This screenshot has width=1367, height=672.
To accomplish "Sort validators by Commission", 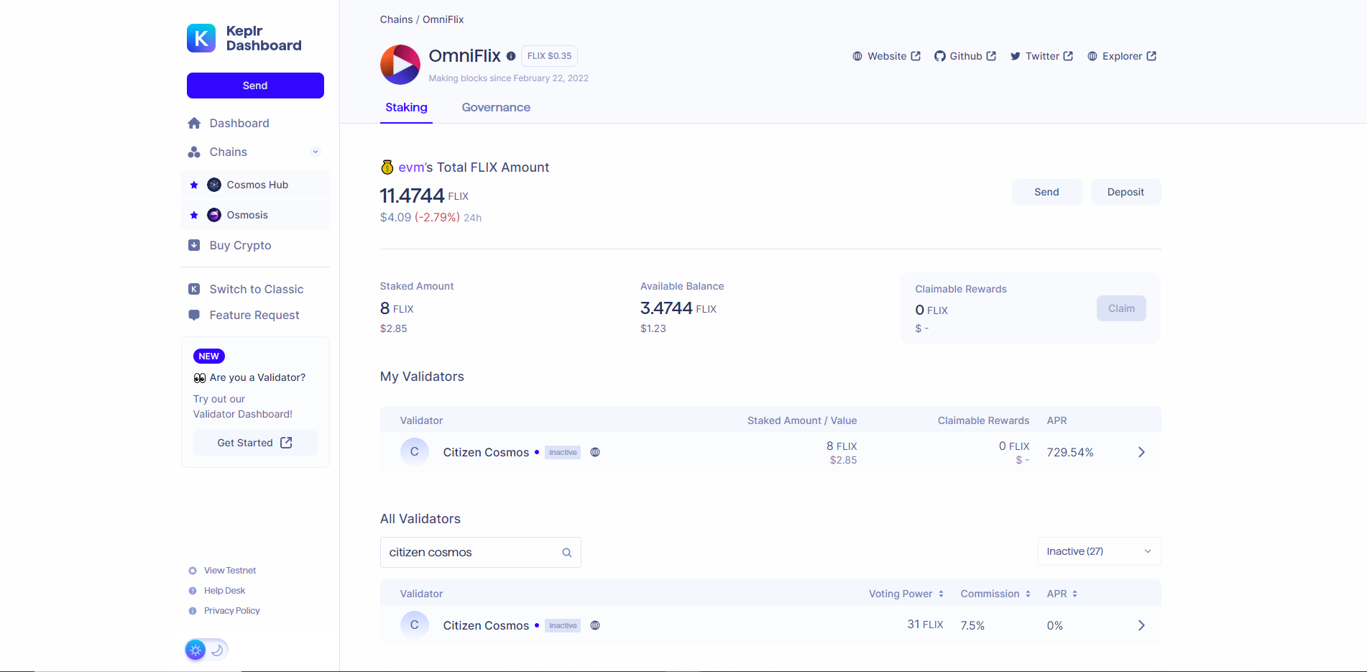I will pyautogui.click(x=996, y=594).
